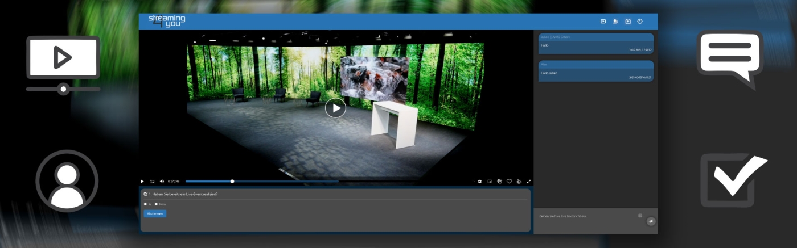
Task: Click the 0:27:48 playback time display
Action: 174,182
